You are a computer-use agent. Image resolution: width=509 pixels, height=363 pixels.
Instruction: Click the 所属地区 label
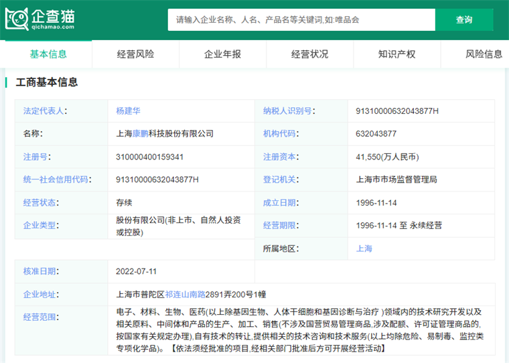pos(281,248)
